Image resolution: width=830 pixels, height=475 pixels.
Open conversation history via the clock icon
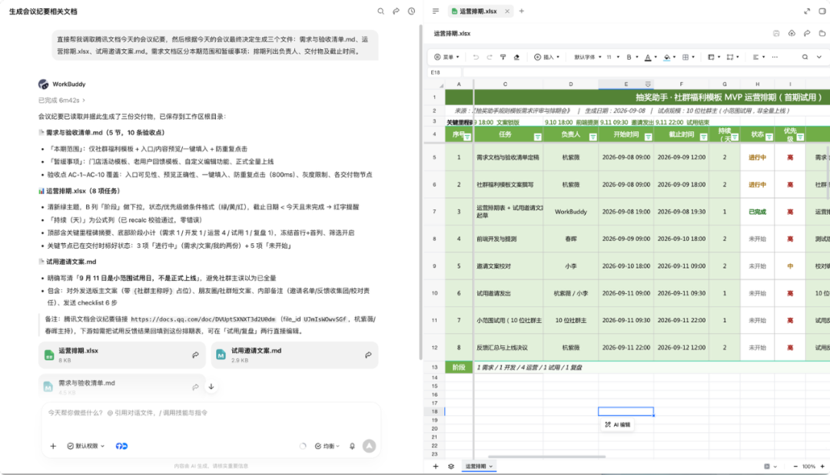411,11
